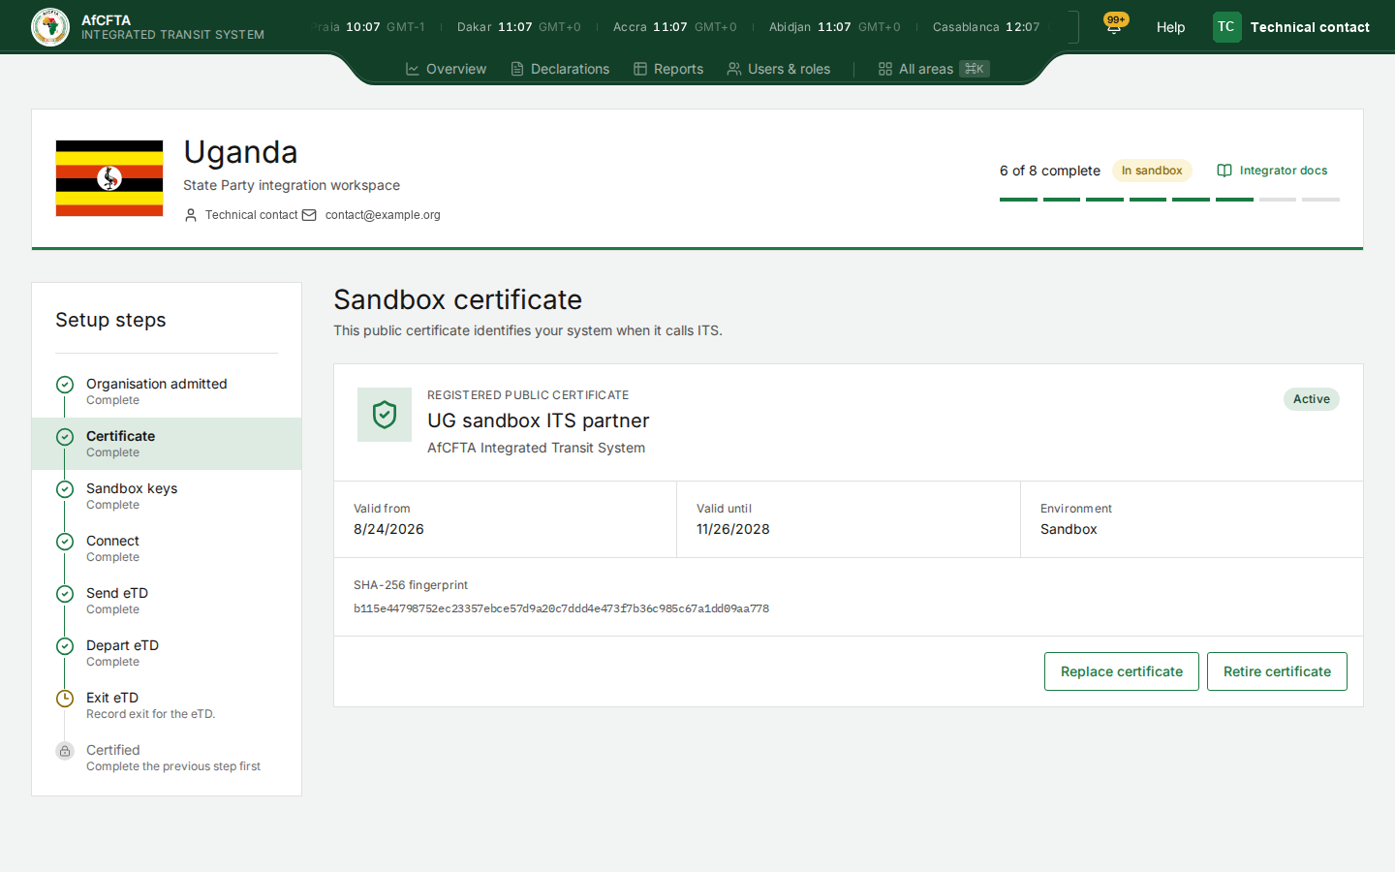The height and width of the screenshot is (872, 1395).
Task: Click the Integrator docs book icon
Action: (x=1224, y=171)
